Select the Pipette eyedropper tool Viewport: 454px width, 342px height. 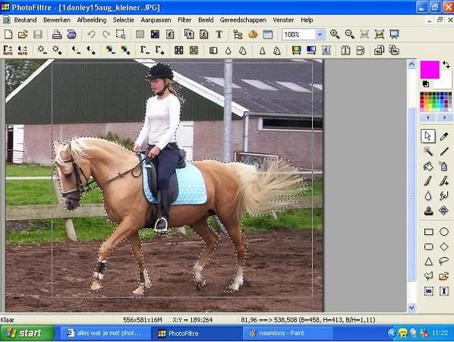click(443, 136)
